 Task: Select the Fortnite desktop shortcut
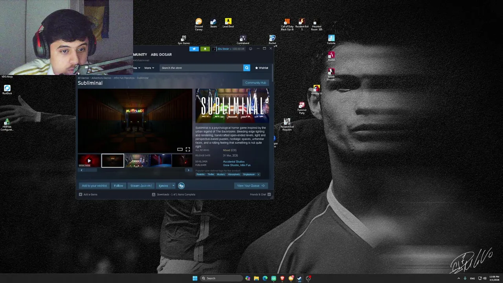tap(331, 40)
